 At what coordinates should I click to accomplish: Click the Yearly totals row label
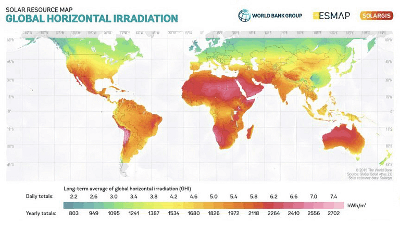[x=42, y=213]
